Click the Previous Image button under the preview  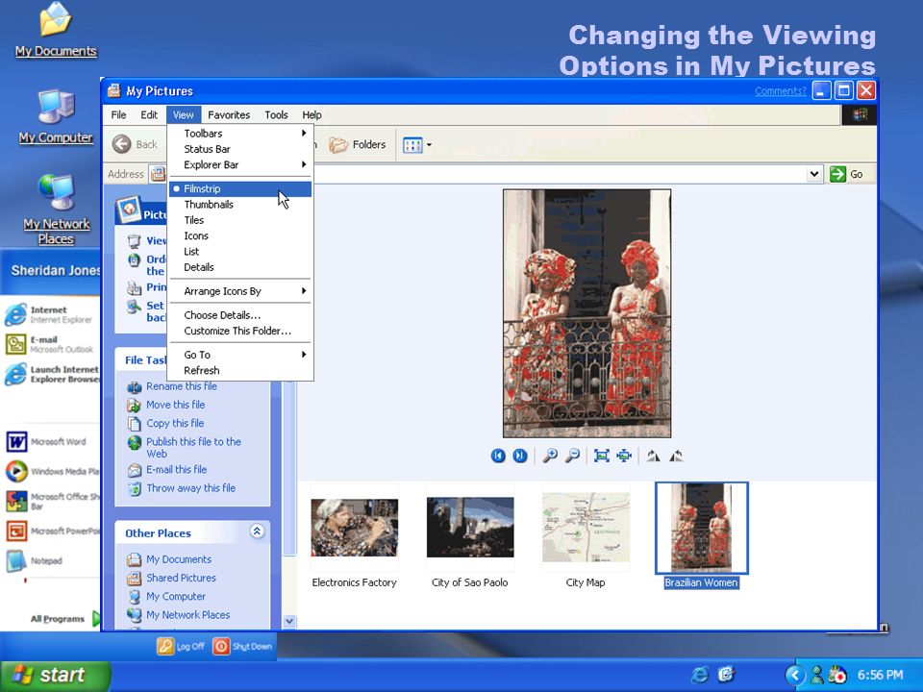point(498,456)
